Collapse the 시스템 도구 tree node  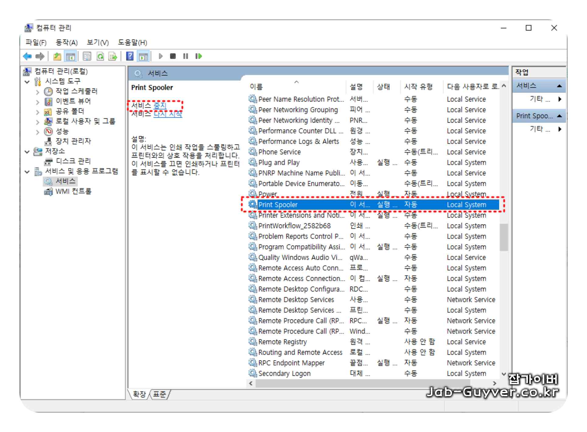pyautogui.click(x=27, y=82)
